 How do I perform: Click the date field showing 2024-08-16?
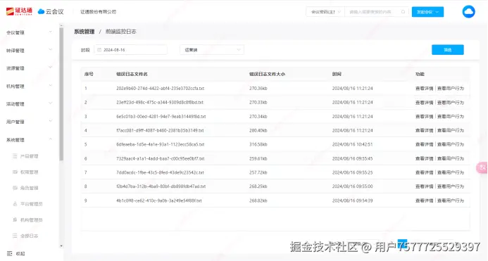click(130, 50)
